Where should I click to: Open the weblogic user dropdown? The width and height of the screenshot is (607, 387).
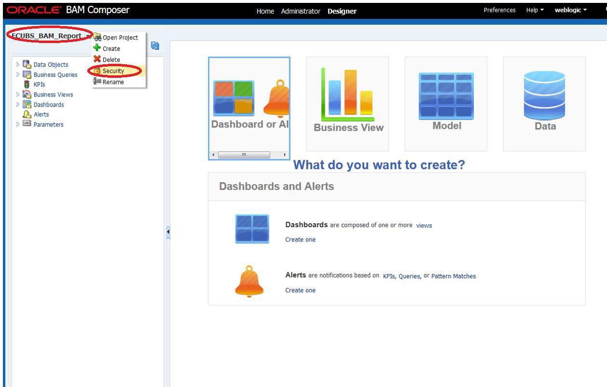571,10
